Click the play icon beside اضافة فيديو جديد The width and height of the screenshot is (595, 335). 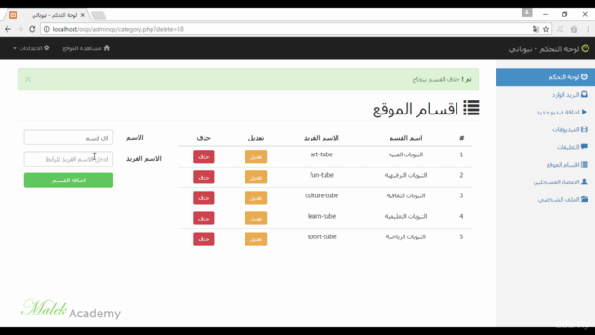pos(585,112)
